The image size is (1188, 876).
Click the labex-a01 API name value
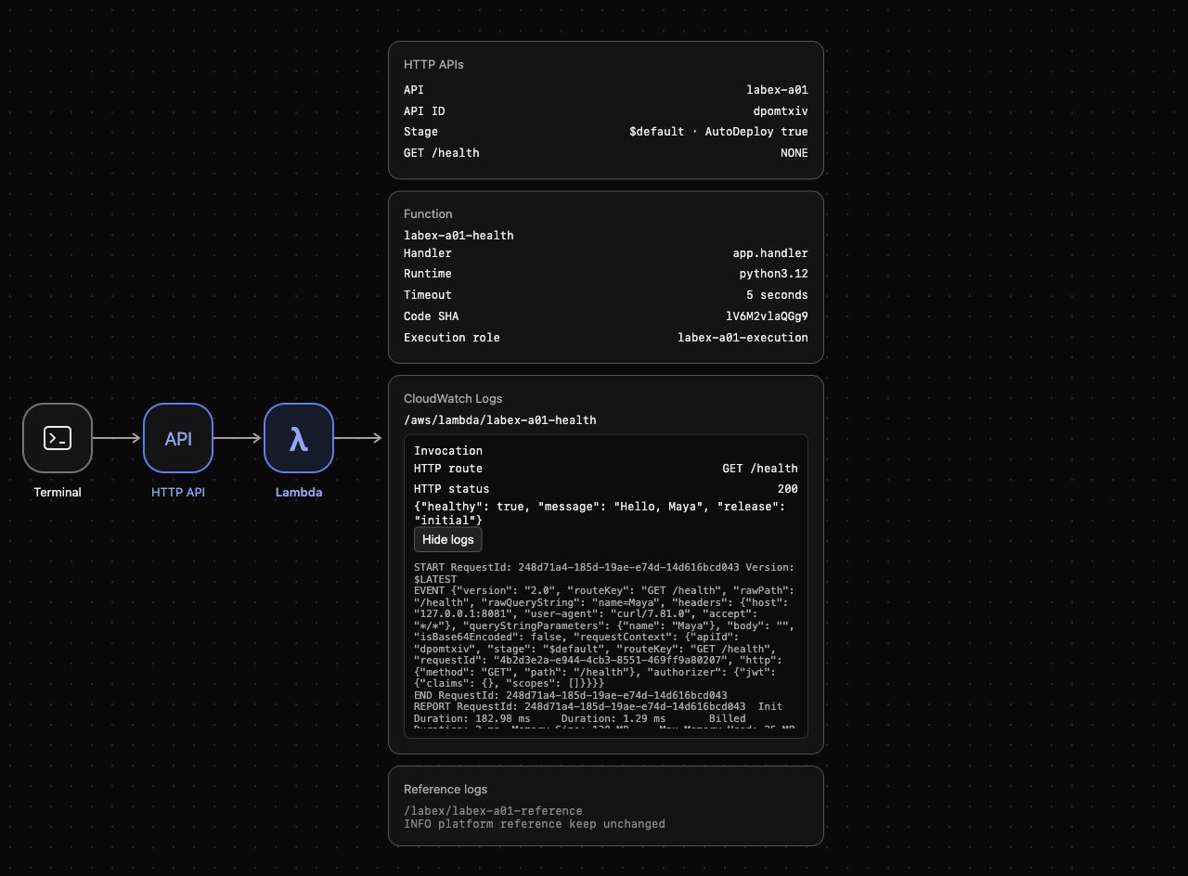(x=778, y=90)
